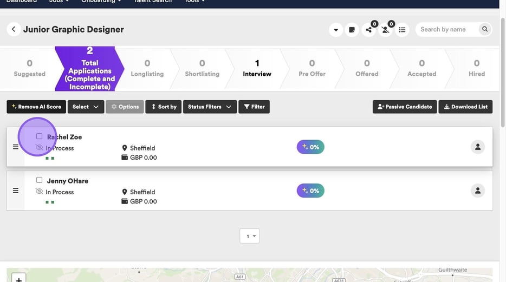Open Rachel Zoe's profile person icon
Image resolution: width=506 pixels, height=282 pixels.
pyautogui.click(x=477, y=147)
